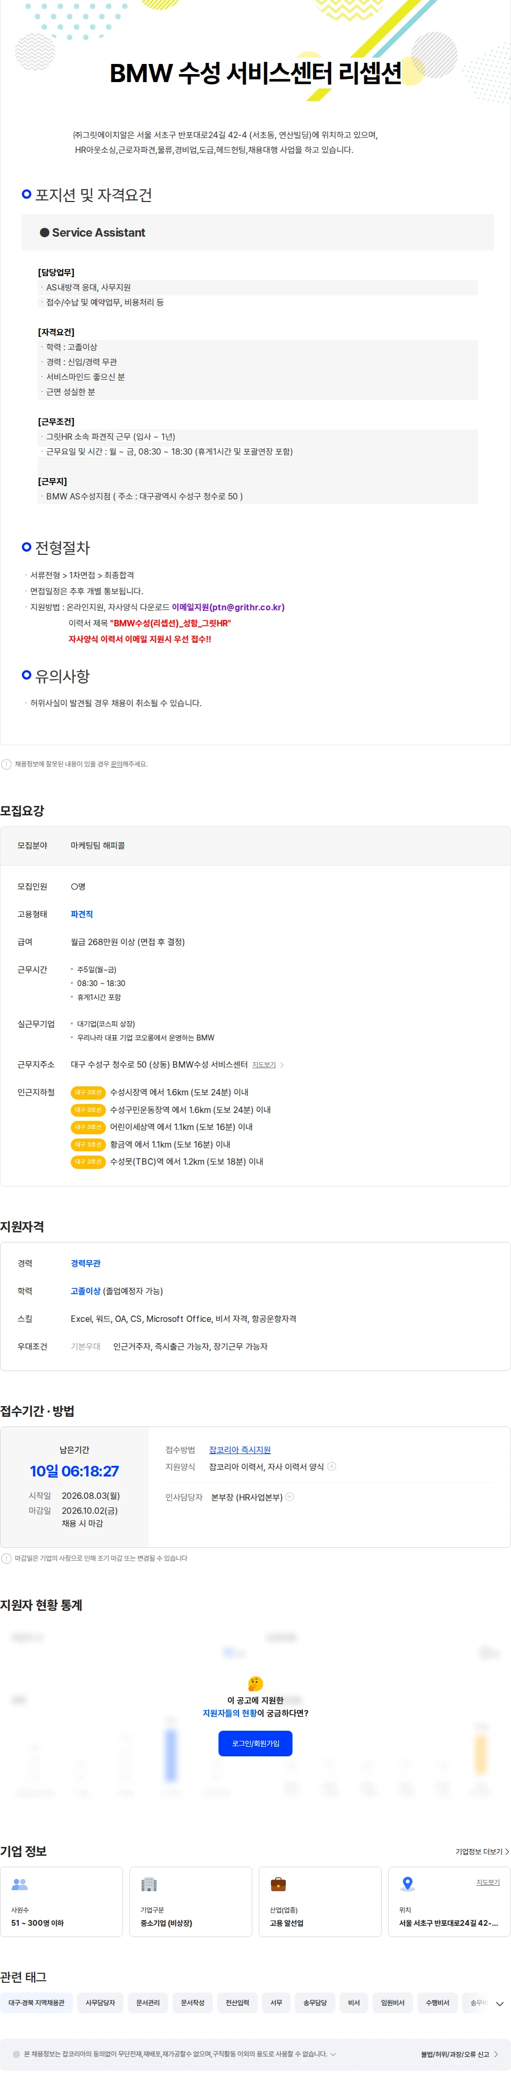This screenshot has width=511, height=2082.
Task: Click the 경력무관 link
Action: click(86, 1263)
